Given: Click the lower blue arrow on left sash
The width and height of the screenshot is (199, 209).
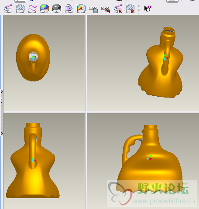Looking at the screenshot, I should tap(2, 133).
